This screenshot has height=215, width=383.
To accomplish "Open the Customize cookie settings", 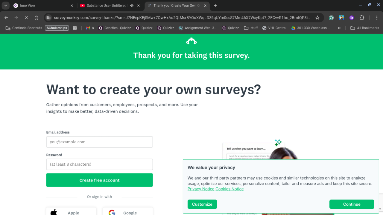I will click(x=202, y=204).
